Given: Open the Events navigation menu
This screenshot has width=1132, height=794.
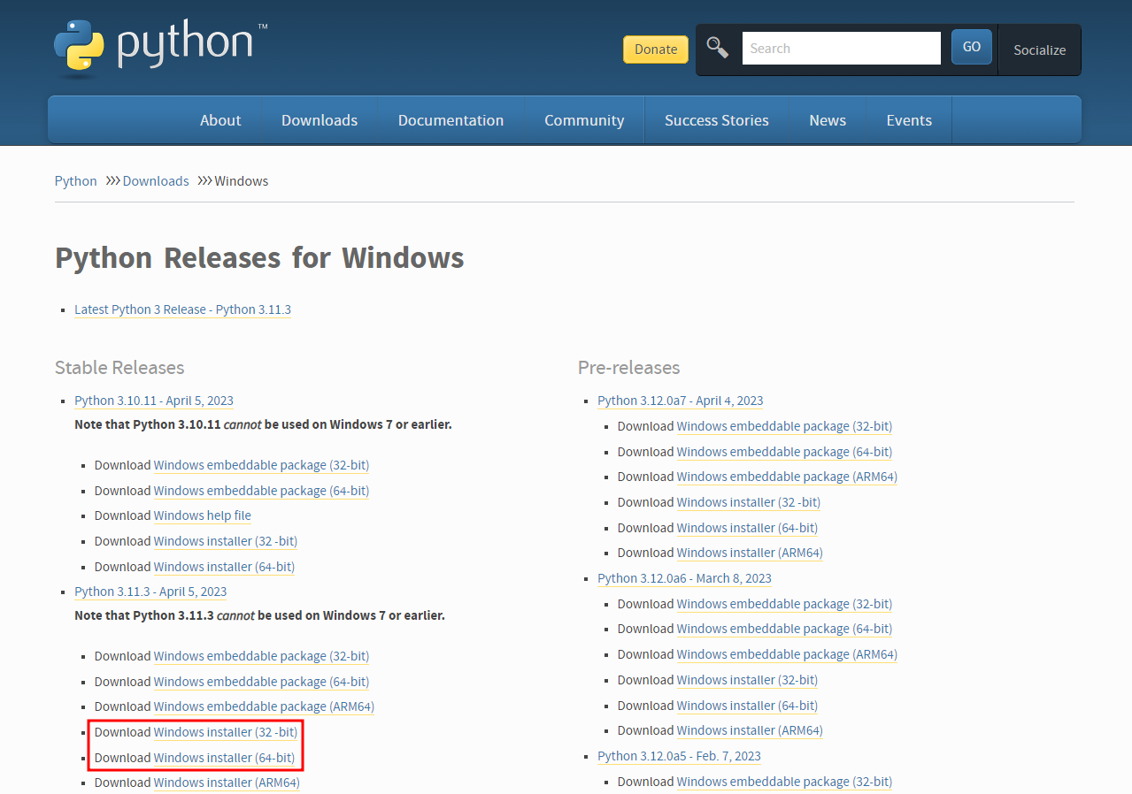Looking at the screenshot, I should tap(909, 120).
